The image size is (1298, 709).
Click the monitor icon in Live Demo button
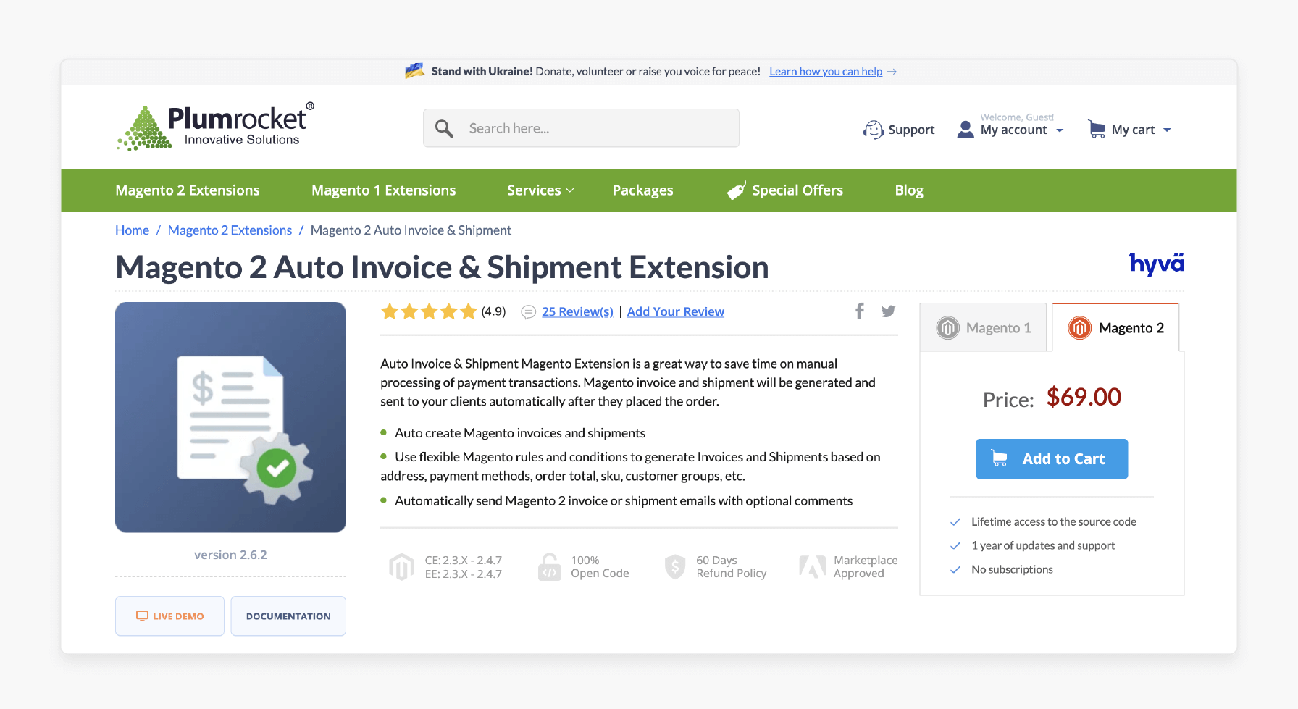142,616
